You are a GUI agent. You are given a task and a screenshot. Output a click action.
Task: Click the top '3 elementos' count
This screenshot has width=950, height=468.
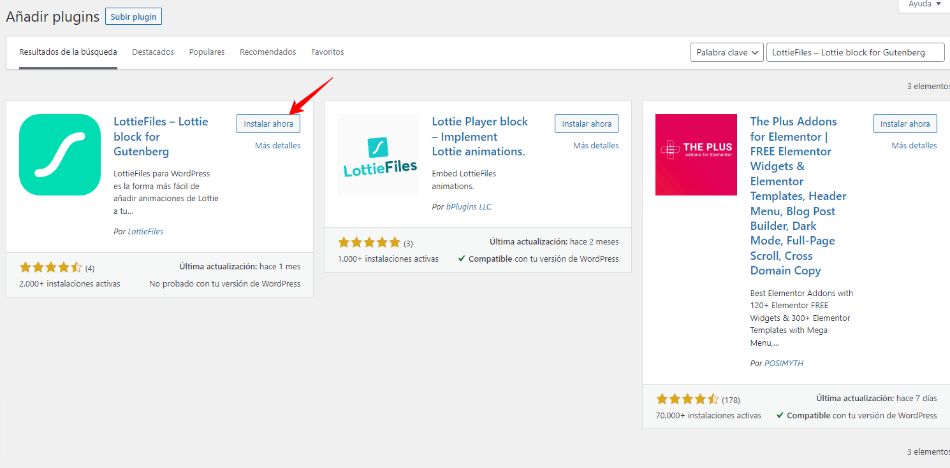click(928, 87)
